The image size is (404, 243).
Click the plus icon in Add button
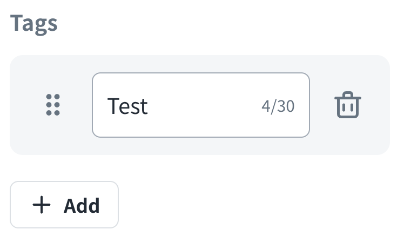[42, 205]
